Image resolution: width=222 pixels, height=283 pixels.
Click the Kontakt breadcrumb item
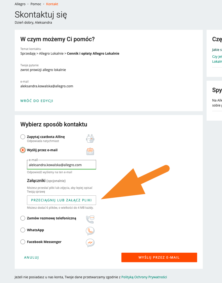tap(52, 4)
